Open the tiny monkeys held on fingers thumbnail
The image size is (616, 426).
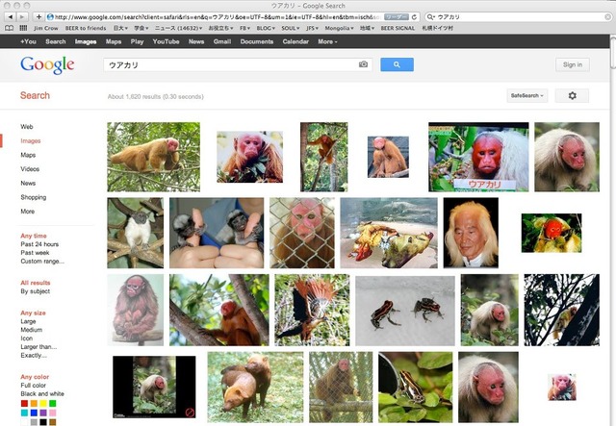[217, 233]
